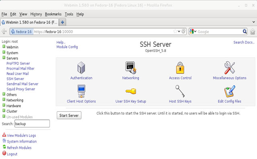Open the Host SSH Keys silver key icon
Viewport: 257px width, 159px height.
[180, 91]
